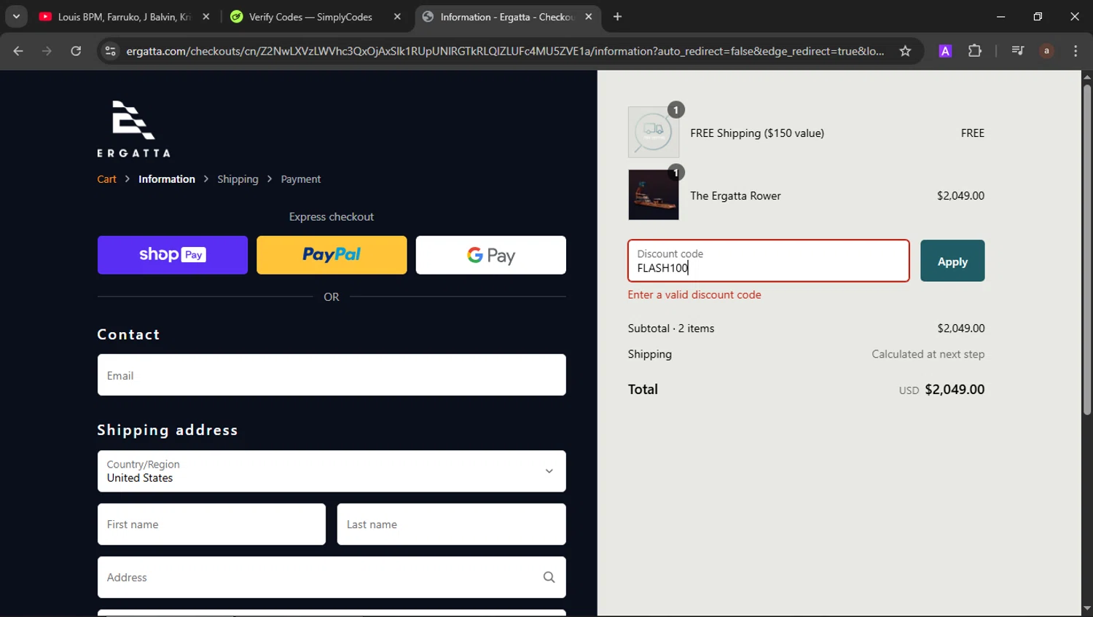The height and width of the screenshot is (617, 1093).
Task: Close the Ergatta Checkout tab
Action: coord(589,17)
